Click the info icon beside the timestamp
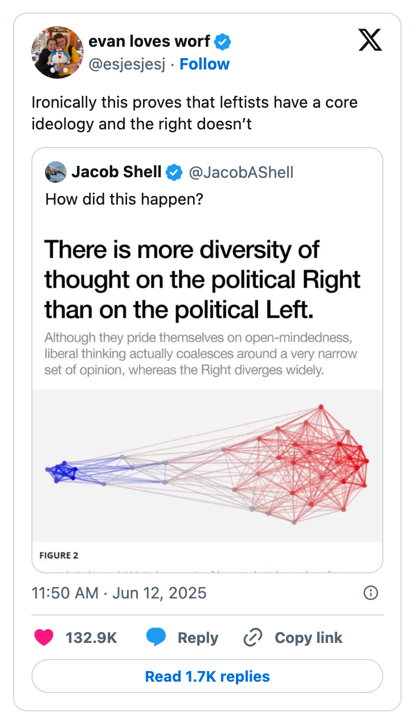This screenshot has width=417, height=725. [x=370, y=593]
